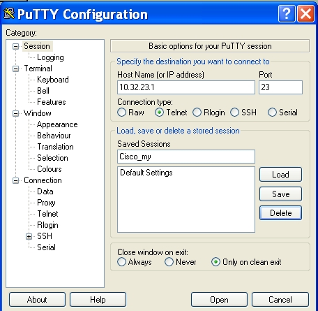Click the Cancel button
The height and width of the screenshot is (311, 318).
280,300
